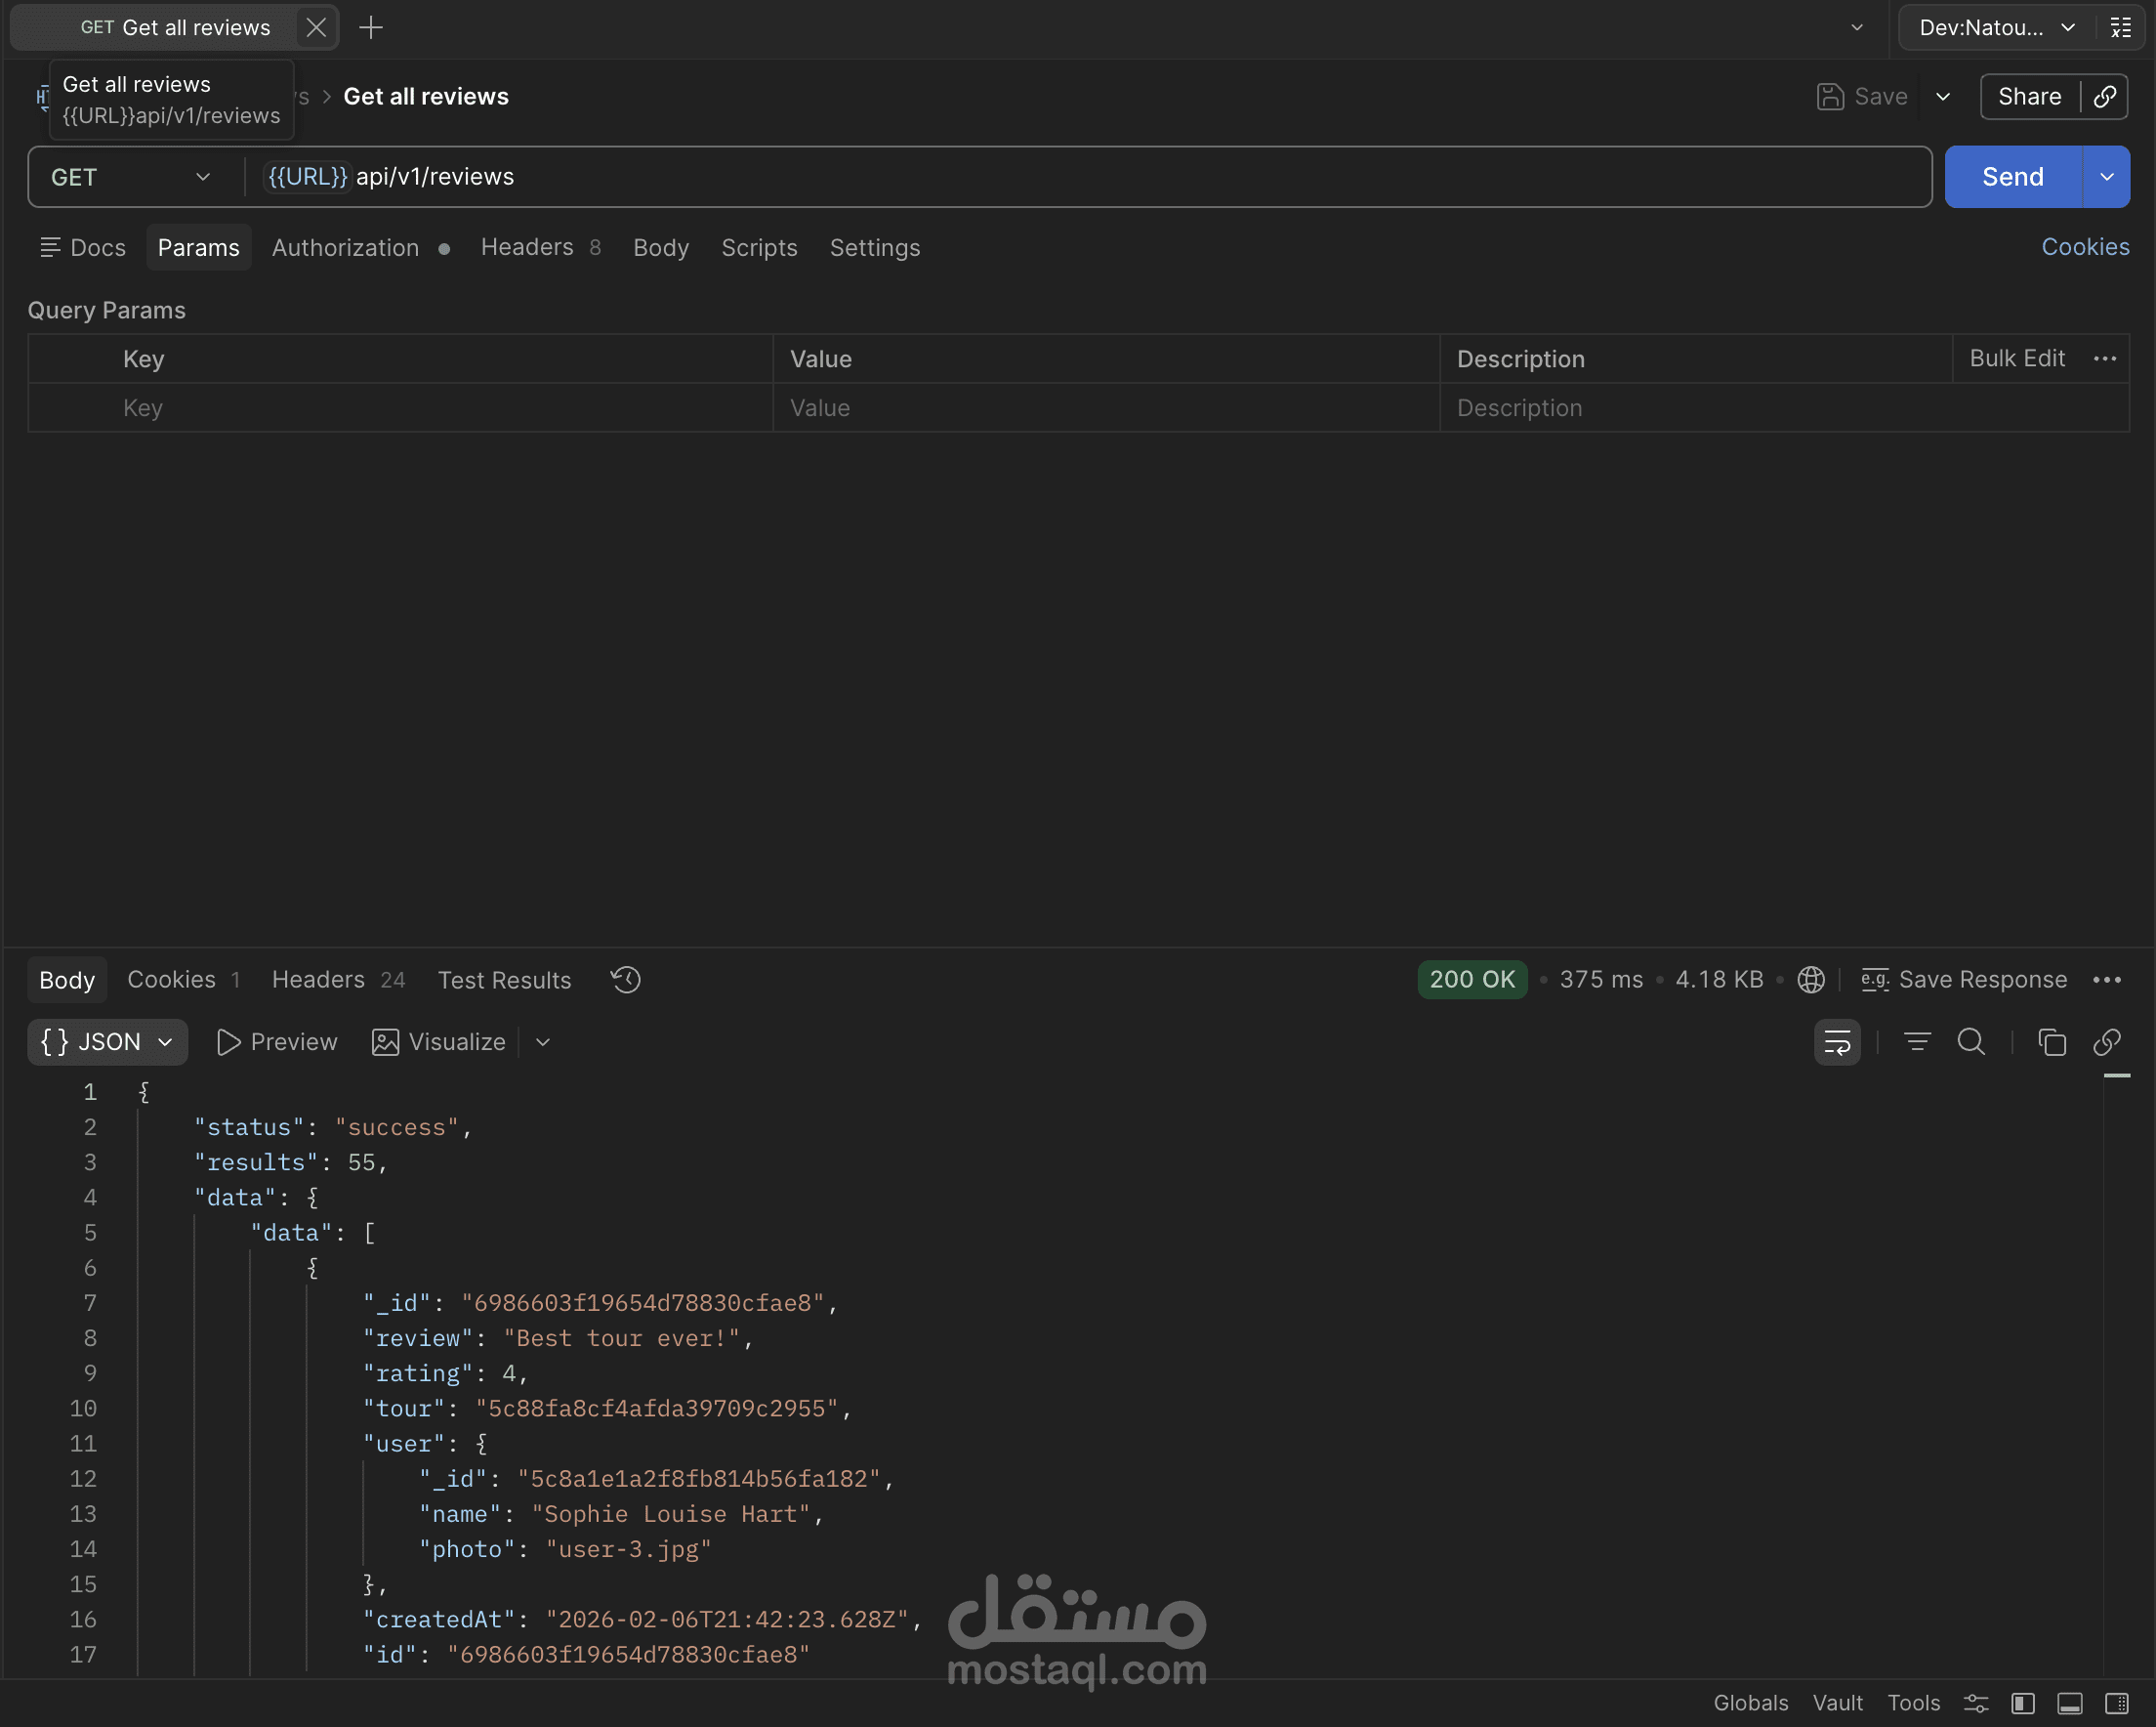Viewport: 2156px width, 1727px height.
Task: Open the GET method dropdown
Action: [x=130, y=177]
